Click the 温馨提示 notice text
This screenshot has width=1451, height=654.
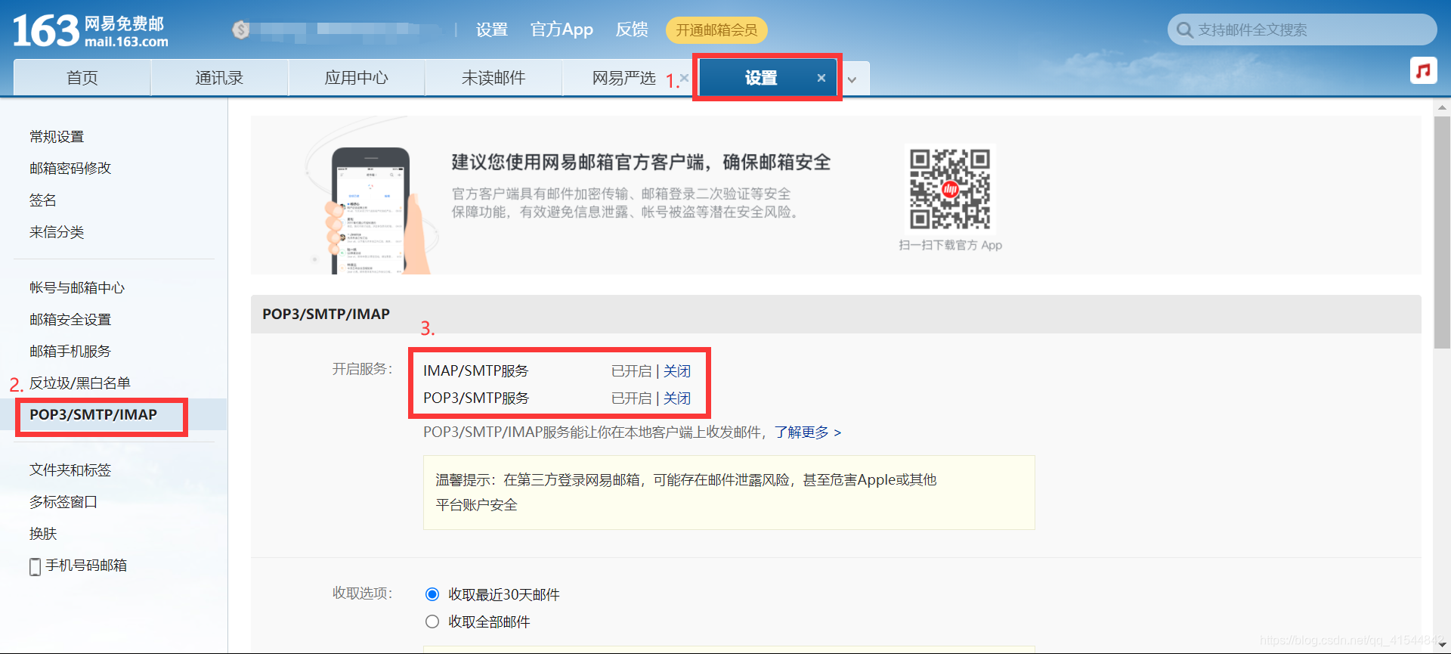coord(685,492)
